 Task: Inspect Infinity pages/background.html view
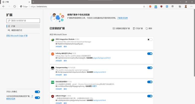[102, 58]
